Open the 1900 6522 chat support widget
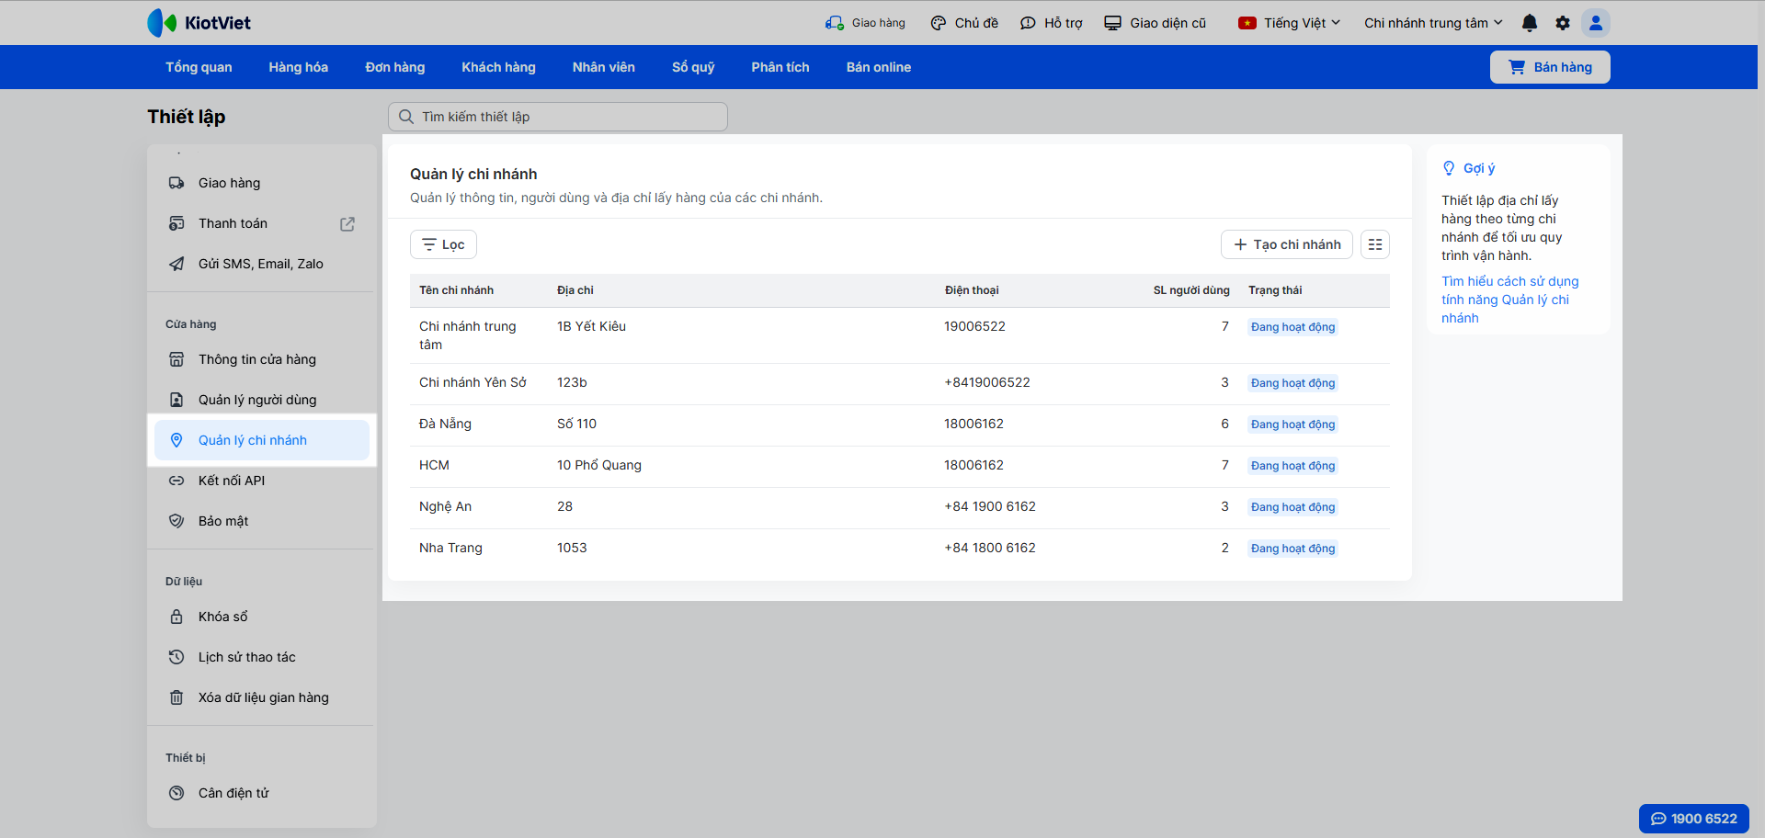The height and width of the screenshot is (838, 1765). tap(1693, 819)
